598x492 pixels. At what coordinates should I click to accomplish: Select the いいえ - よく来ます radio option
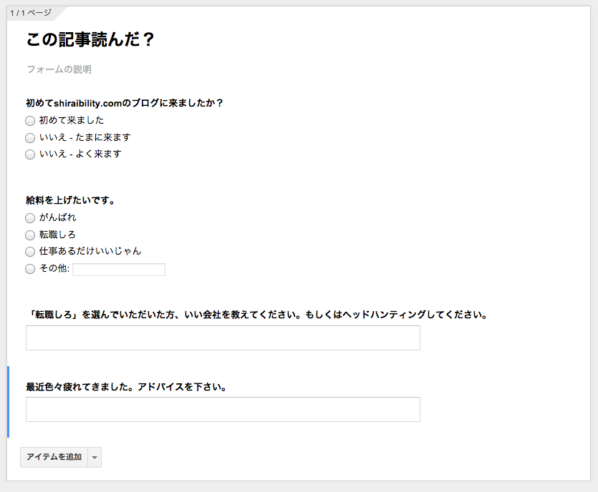(30, 154)
